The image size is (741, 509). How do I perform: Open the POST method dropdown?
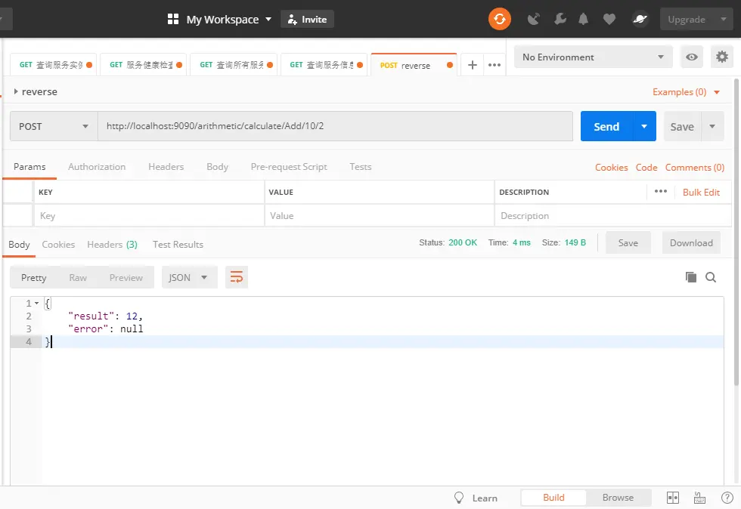(54, 126)
